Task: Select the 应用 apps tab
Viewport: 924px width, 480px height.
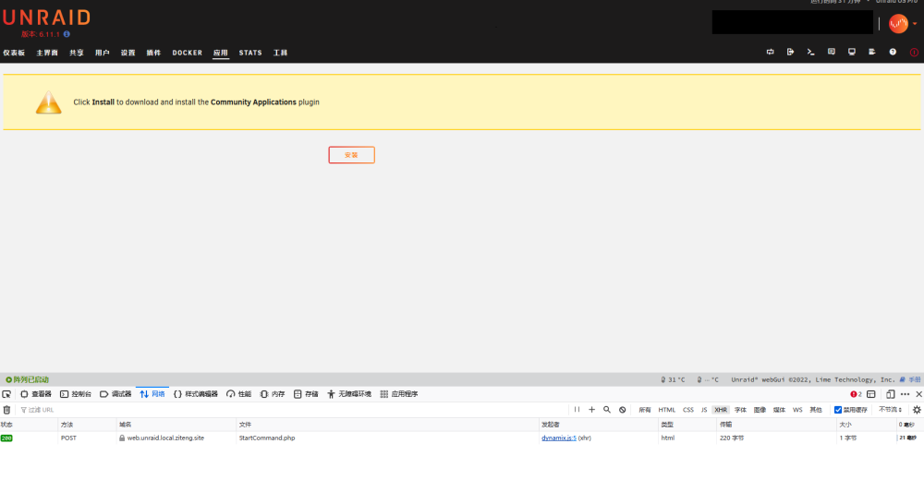Action: pyautogui.click(x=221, y=53)
